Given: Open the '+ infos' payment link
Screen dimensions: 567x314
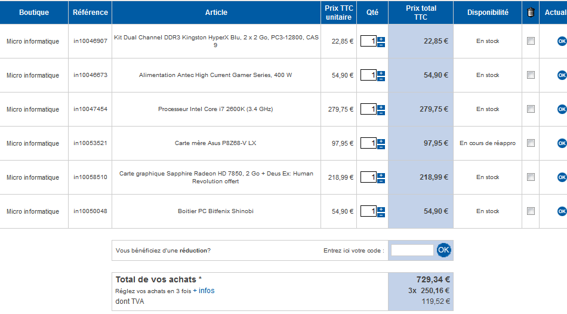Looking at the screenshot, I should (x=204, y=291).
